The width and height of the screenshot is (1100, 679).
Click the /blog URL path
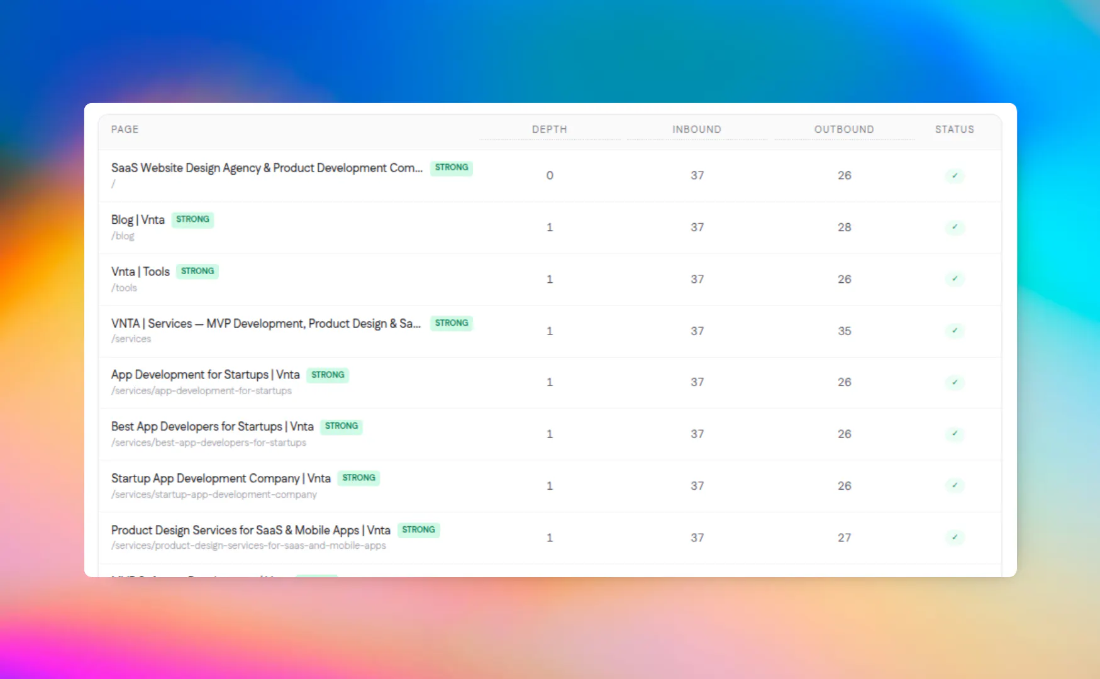point(123,236)
